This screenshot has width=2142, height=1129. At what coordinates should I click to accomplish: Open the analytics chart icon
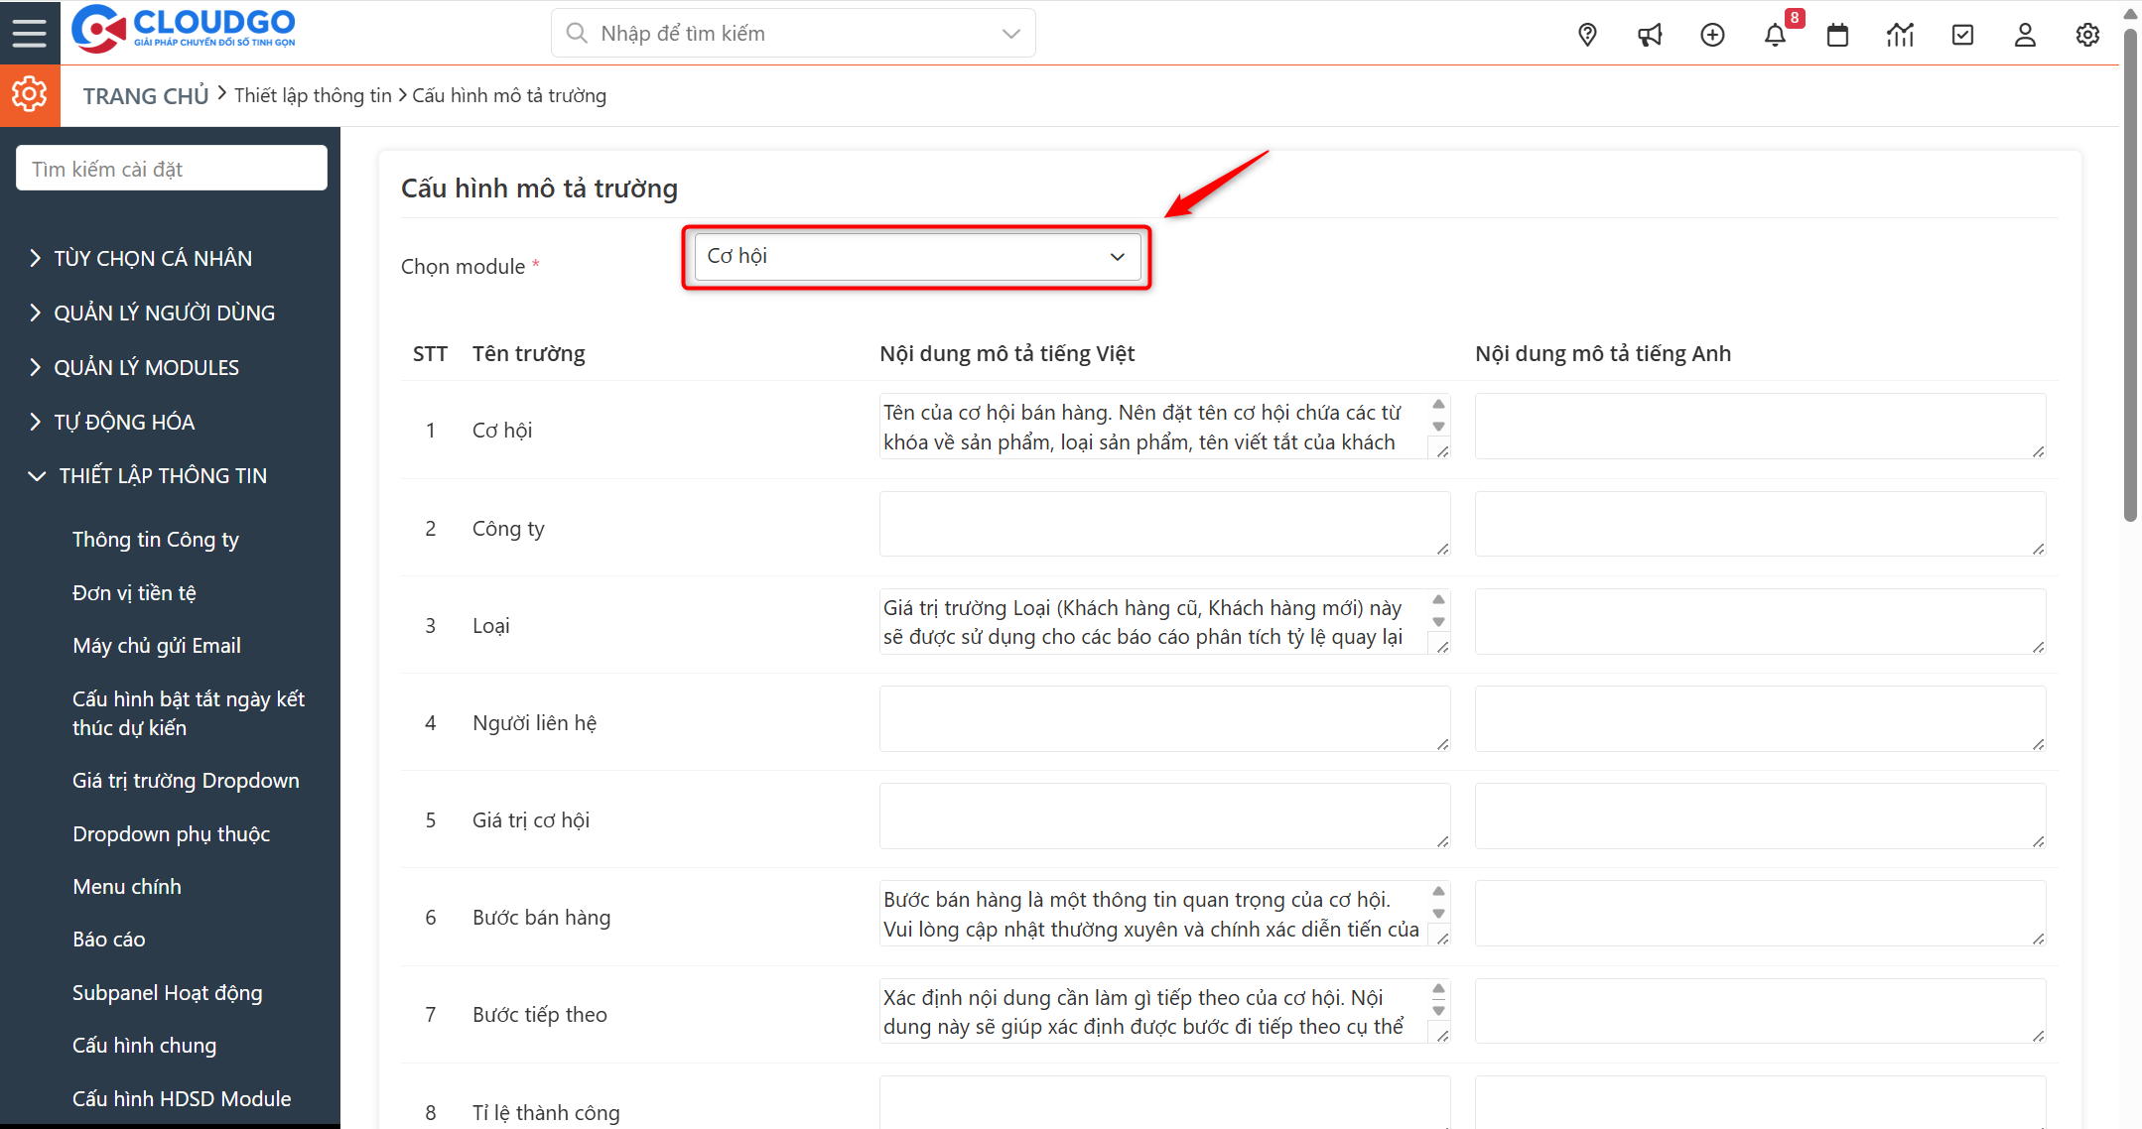point(1900,33)
